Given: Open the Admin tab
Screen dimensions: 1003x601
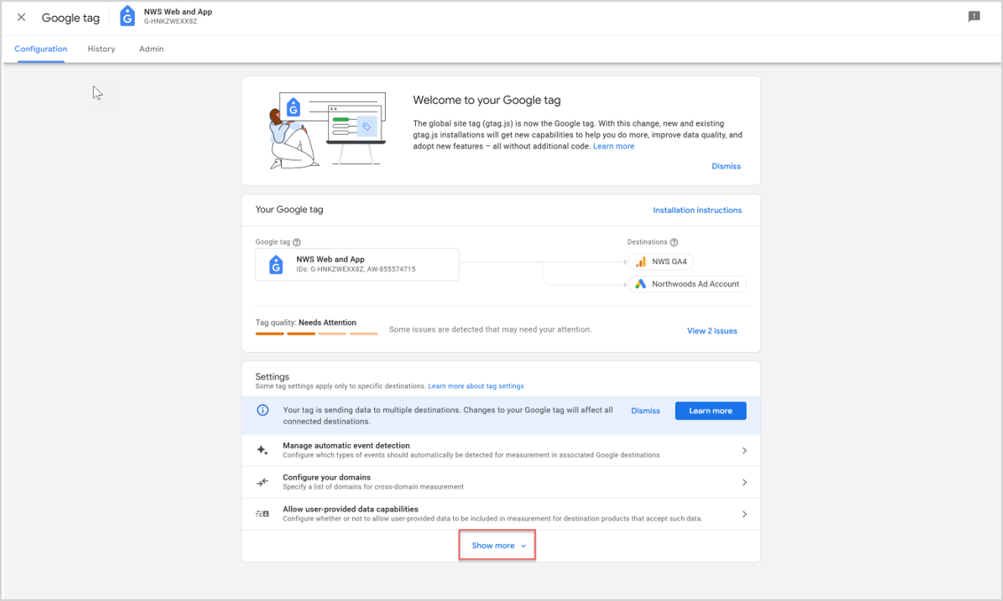Looking at the screenshot, I should [x=152, y=49].
